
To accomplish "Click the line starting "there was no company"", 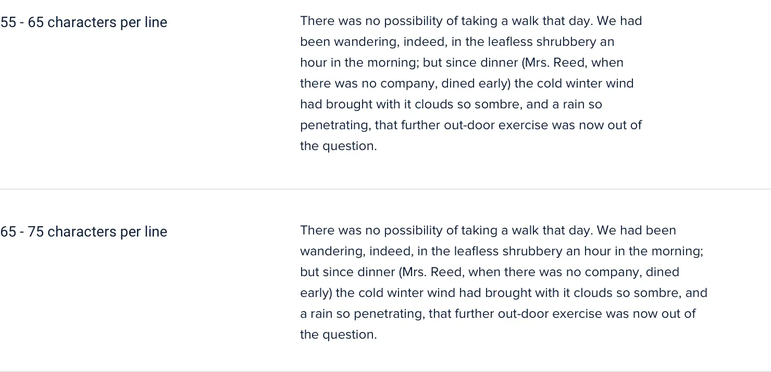I will (x=467, y=84).
